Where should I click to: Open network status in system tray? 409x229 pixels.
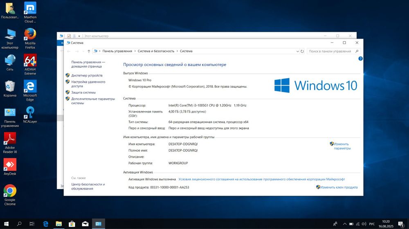coord(357,224)
